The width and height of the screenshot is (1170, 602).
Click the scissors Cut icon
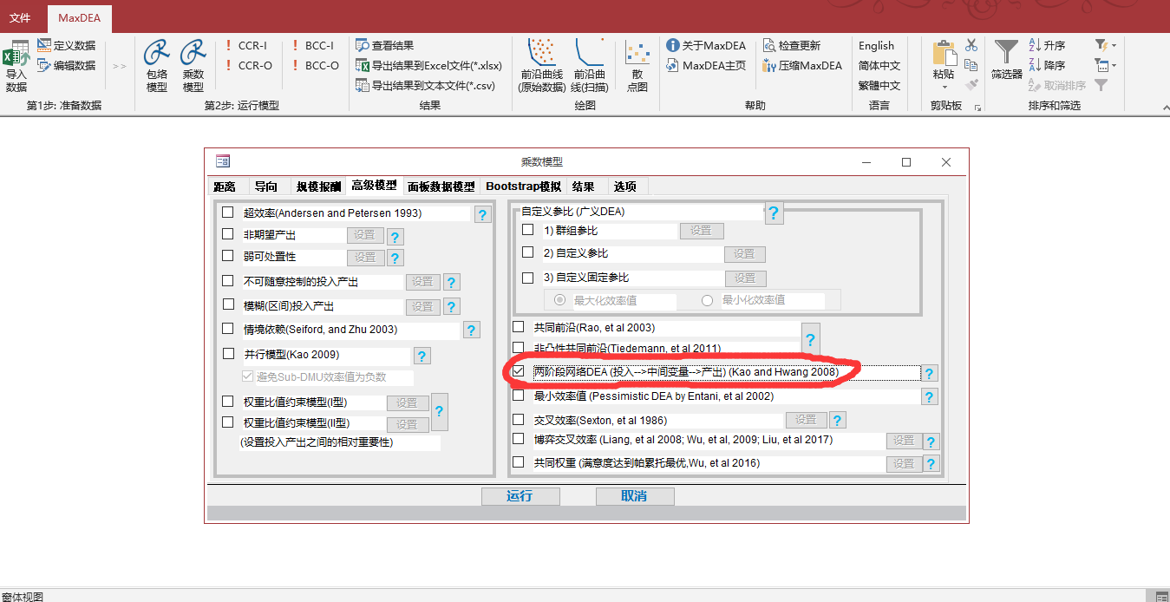[971, 45]
